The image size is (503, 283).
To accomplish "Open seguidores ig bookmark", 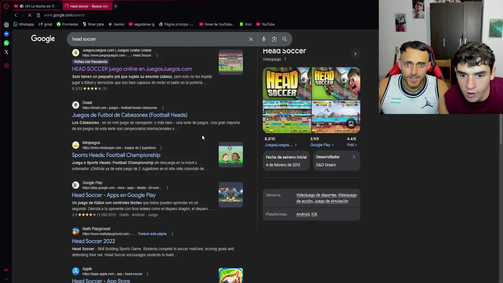I will tap(141, 24).
